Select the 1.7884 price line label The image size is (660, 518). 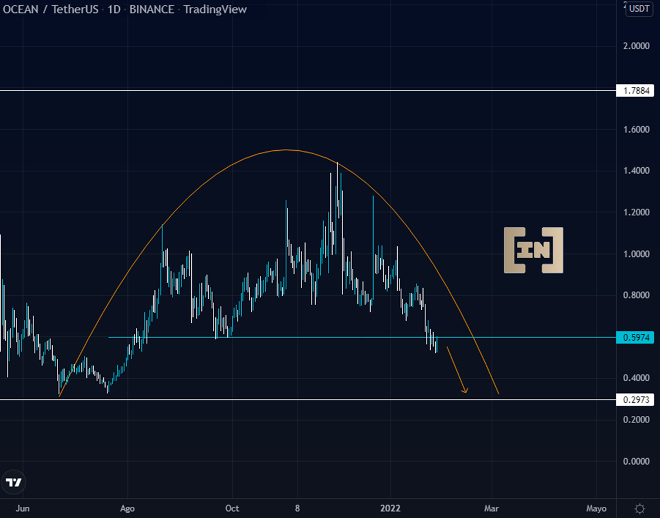pos(635,90)
